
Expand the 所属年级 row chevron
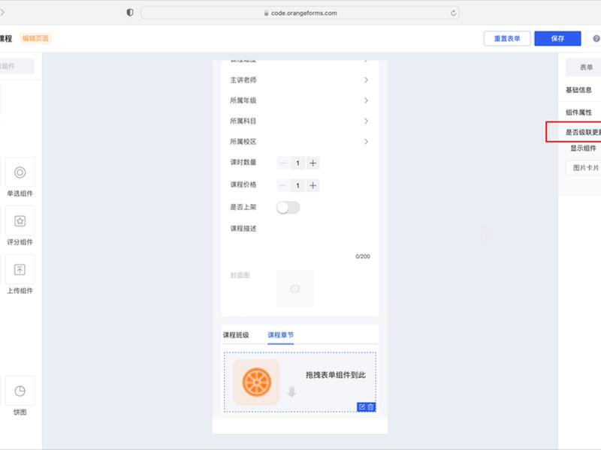[366, 100]
